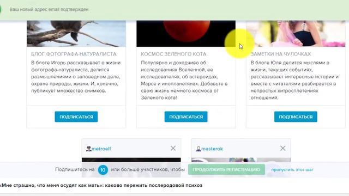Image resolution: width=349 pixels, height=196 pixels.
Task: Open the nature photographer blog image
Action: (76, 34)
